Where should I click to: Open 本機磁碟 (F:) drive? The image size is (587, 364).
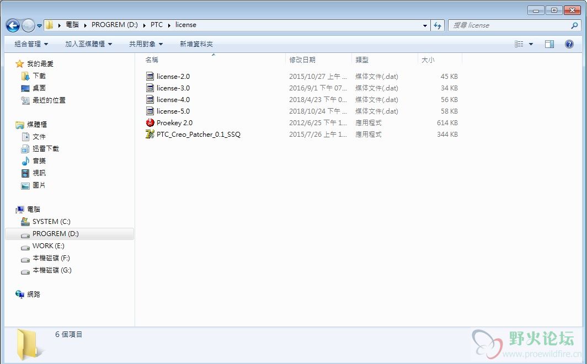click(x=51, y=258)
